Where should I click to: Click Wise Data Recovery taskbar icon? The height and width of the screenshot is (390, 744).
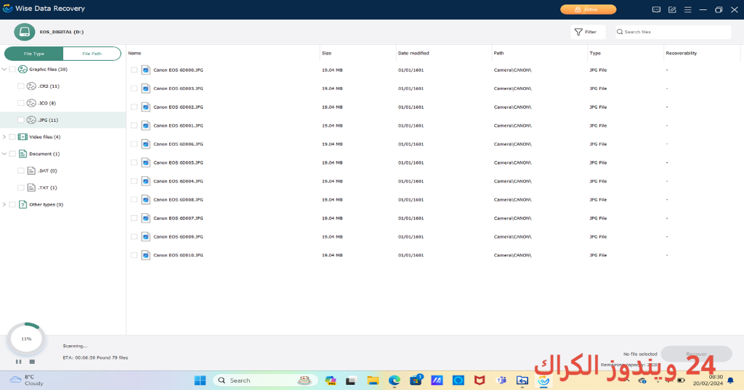[x=543, y=381]
